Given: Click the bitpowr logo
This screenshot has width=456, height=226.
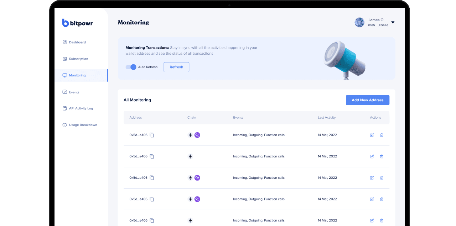Looking at the screenshot, I should click(77, 23).
